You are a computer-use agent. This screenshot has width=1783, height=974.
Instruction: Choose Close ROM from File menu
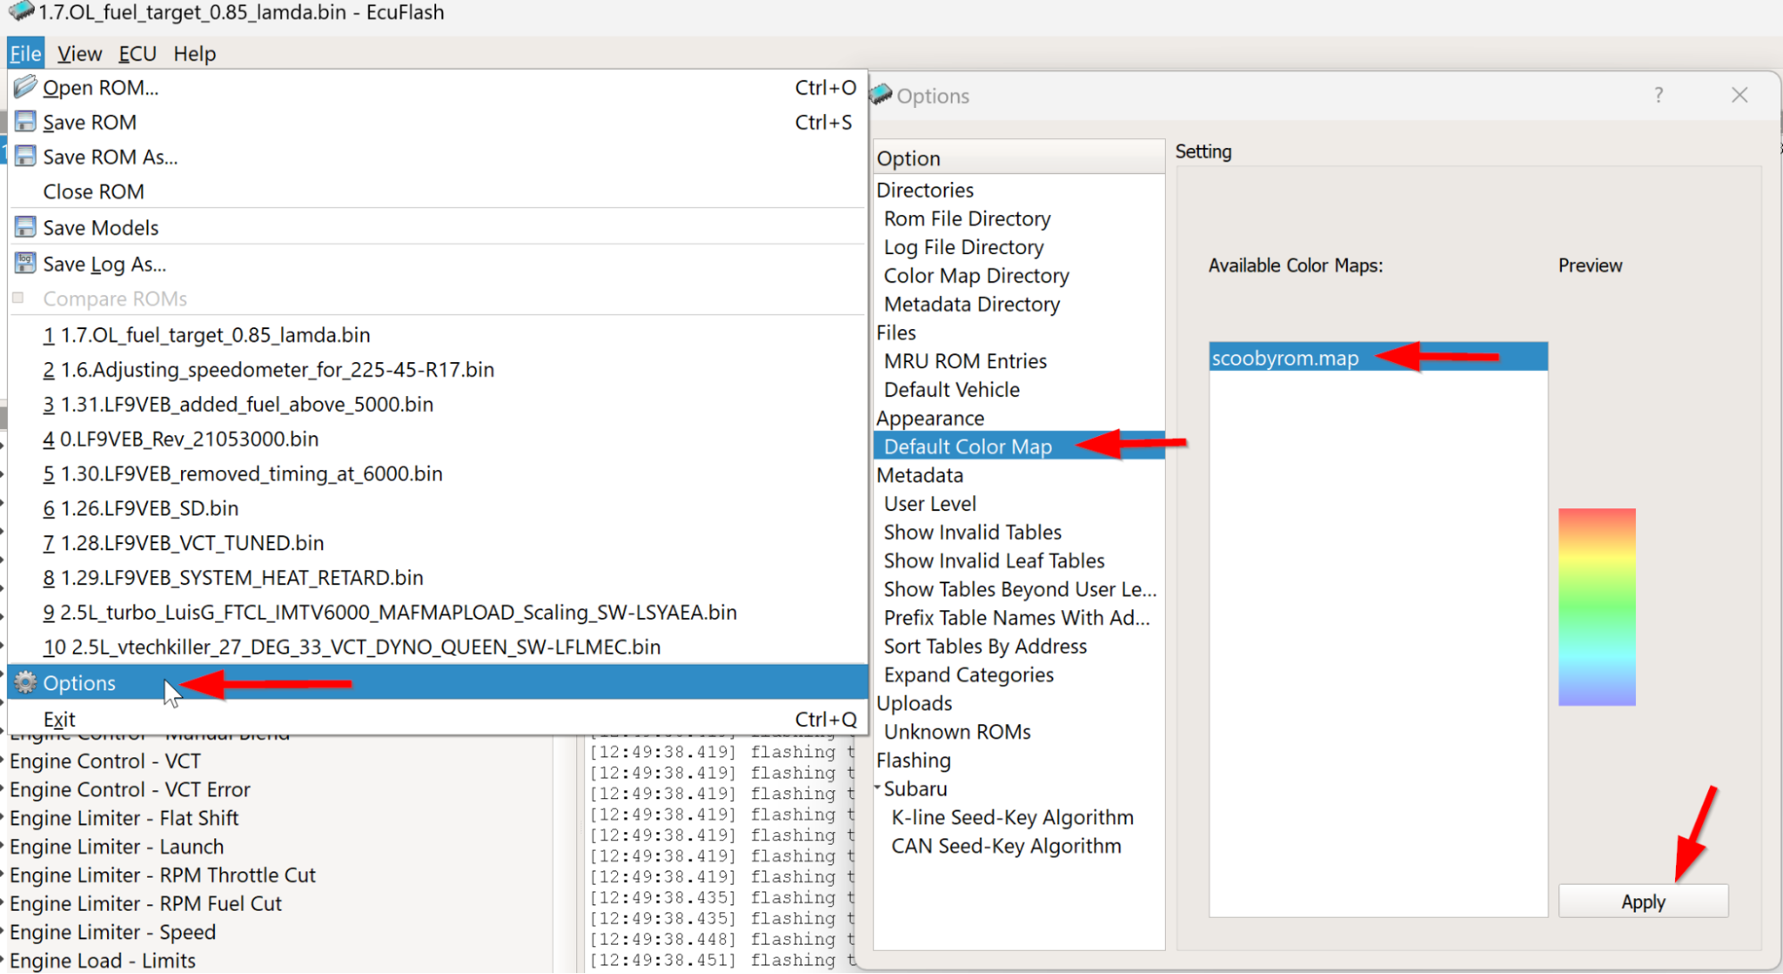point(437,191)
